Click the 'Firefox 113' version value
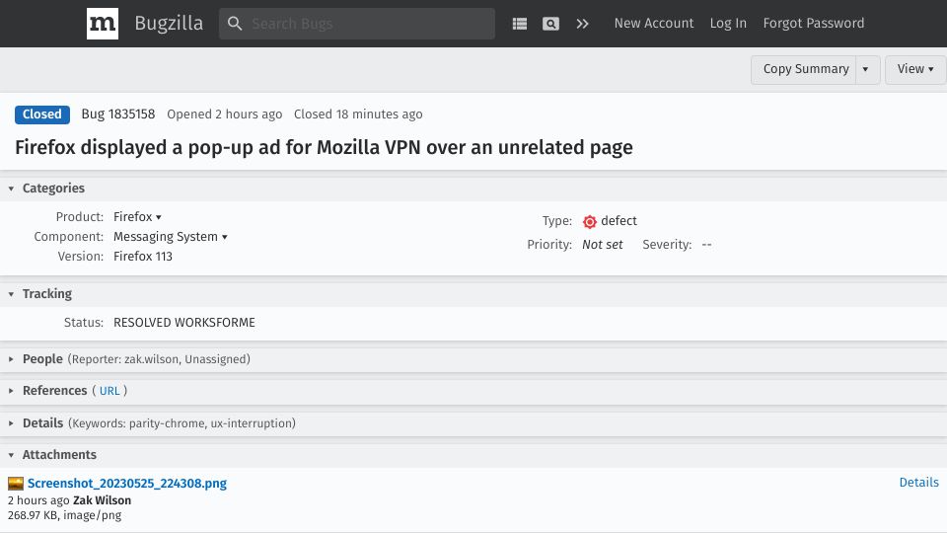Image resolution: width=947 pixels, height=533 pixels. click(x=143, y=257)
